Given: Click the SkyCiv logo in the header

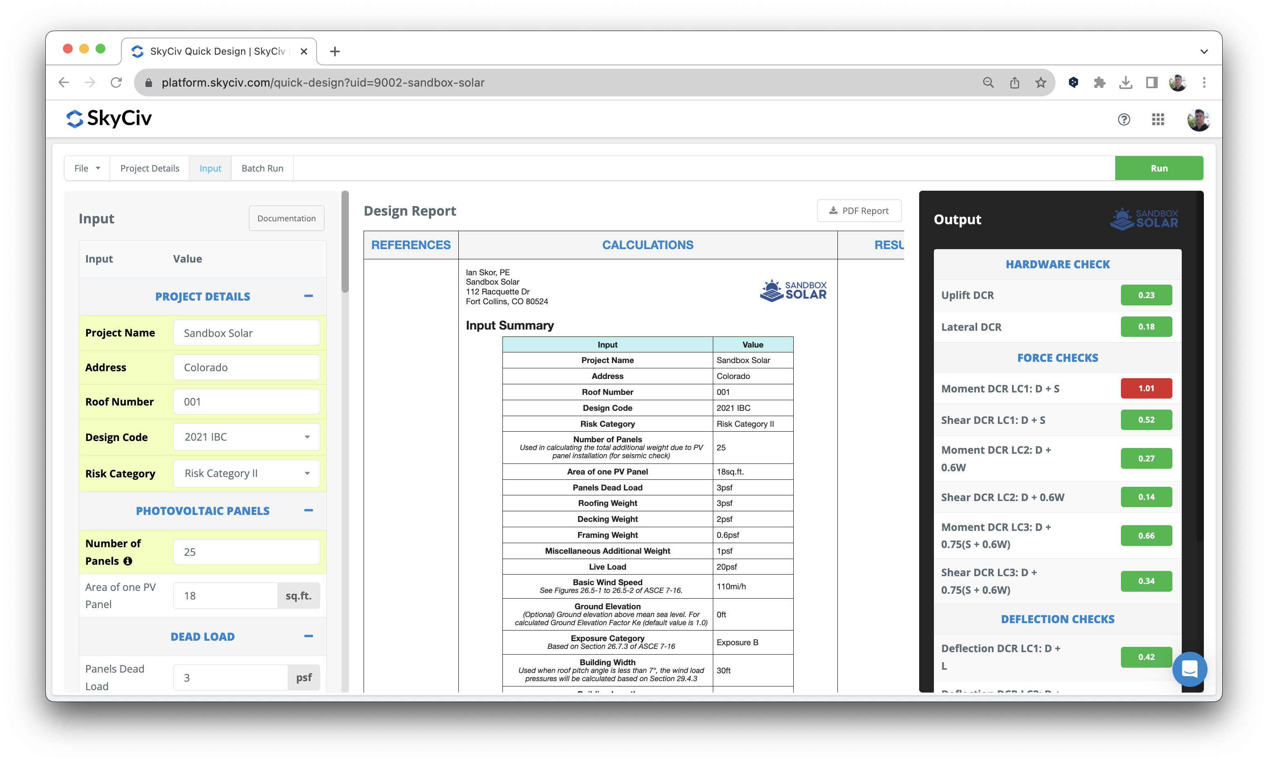Looking at the screenshot, I should [109, 118].
